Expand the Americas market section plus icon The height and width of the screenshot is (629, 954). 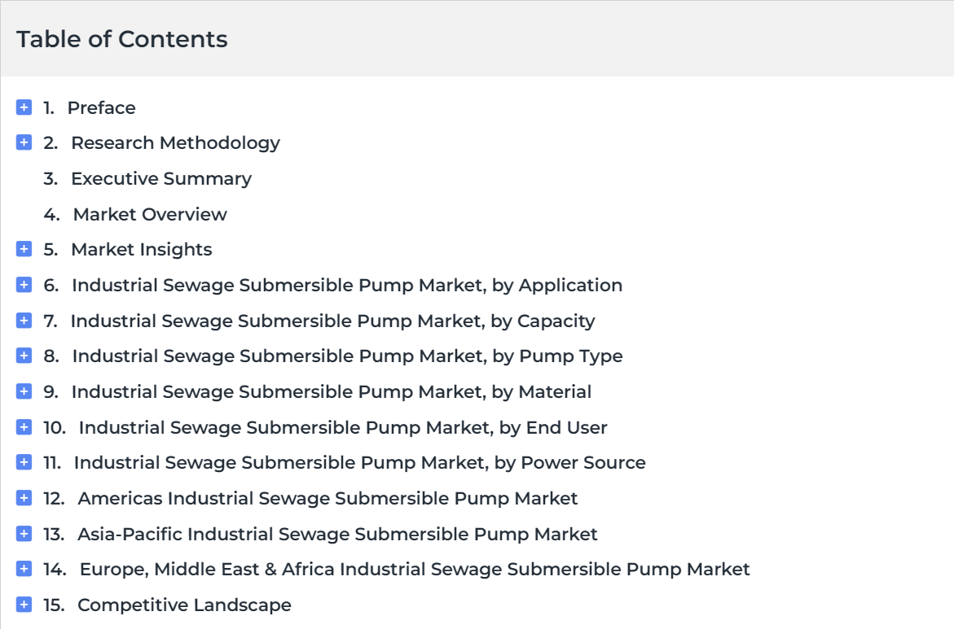24,498
